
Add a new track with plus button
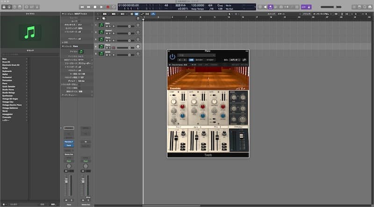pyautogui.click(x=98, y=18)
